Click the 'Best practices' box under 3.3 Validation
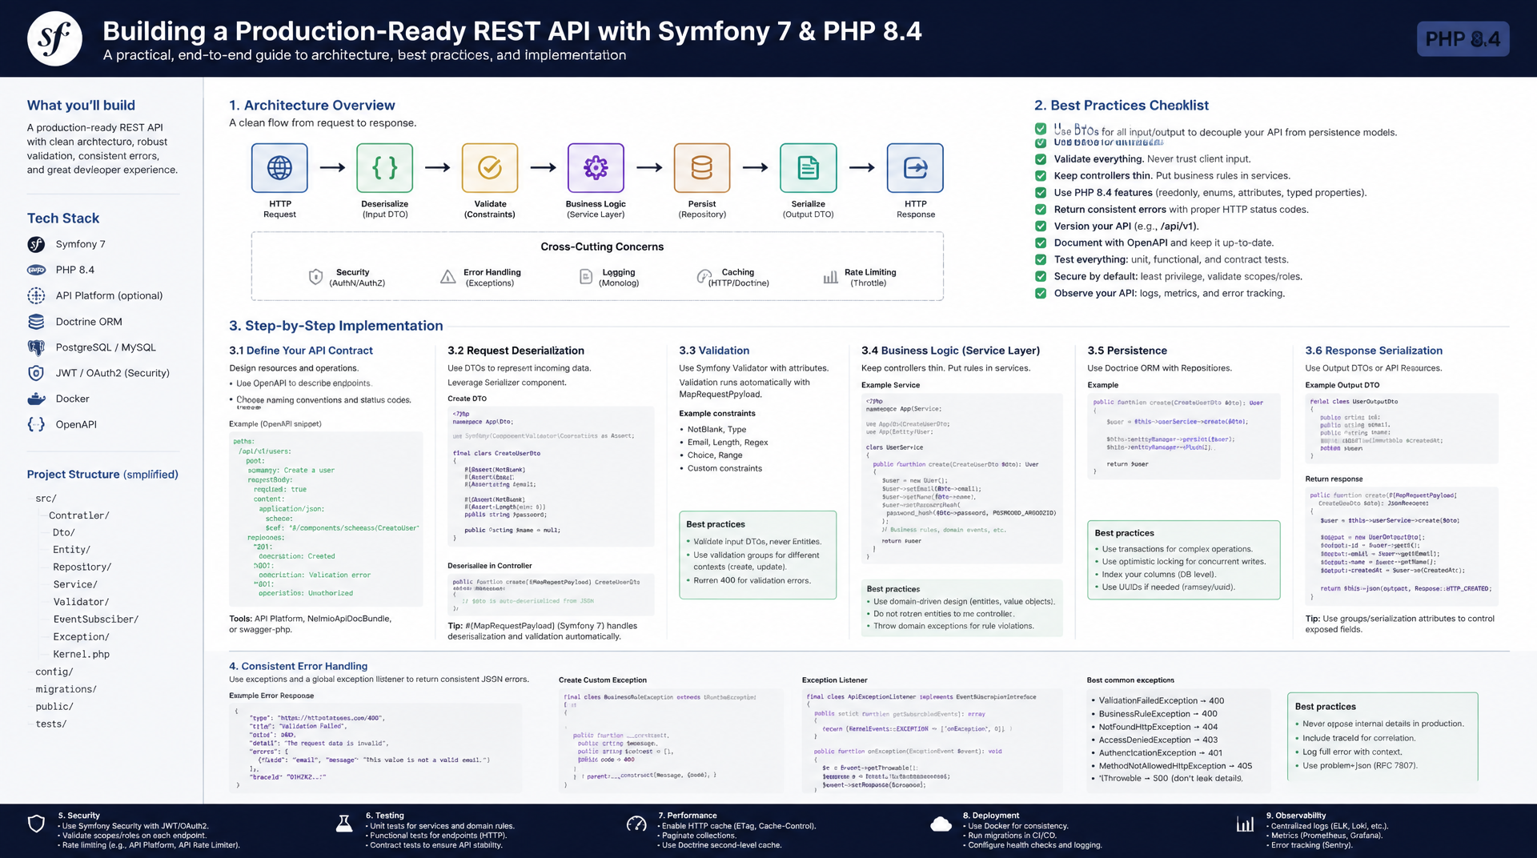1537x858 pixels. [757, 555]
